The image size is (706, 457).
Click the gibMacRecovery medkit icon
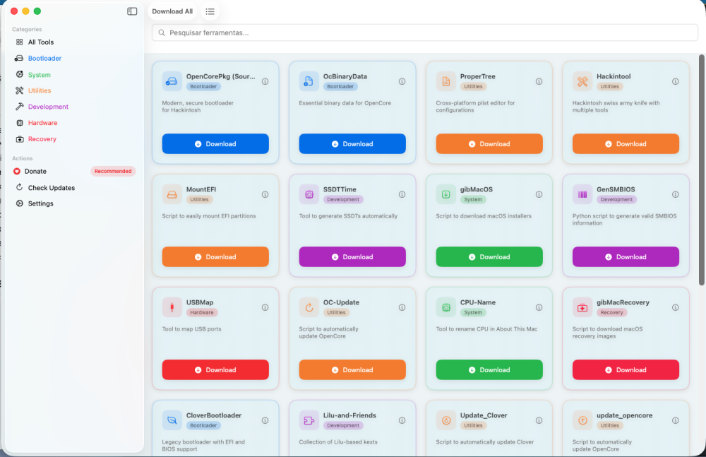[x=582, y=307]
